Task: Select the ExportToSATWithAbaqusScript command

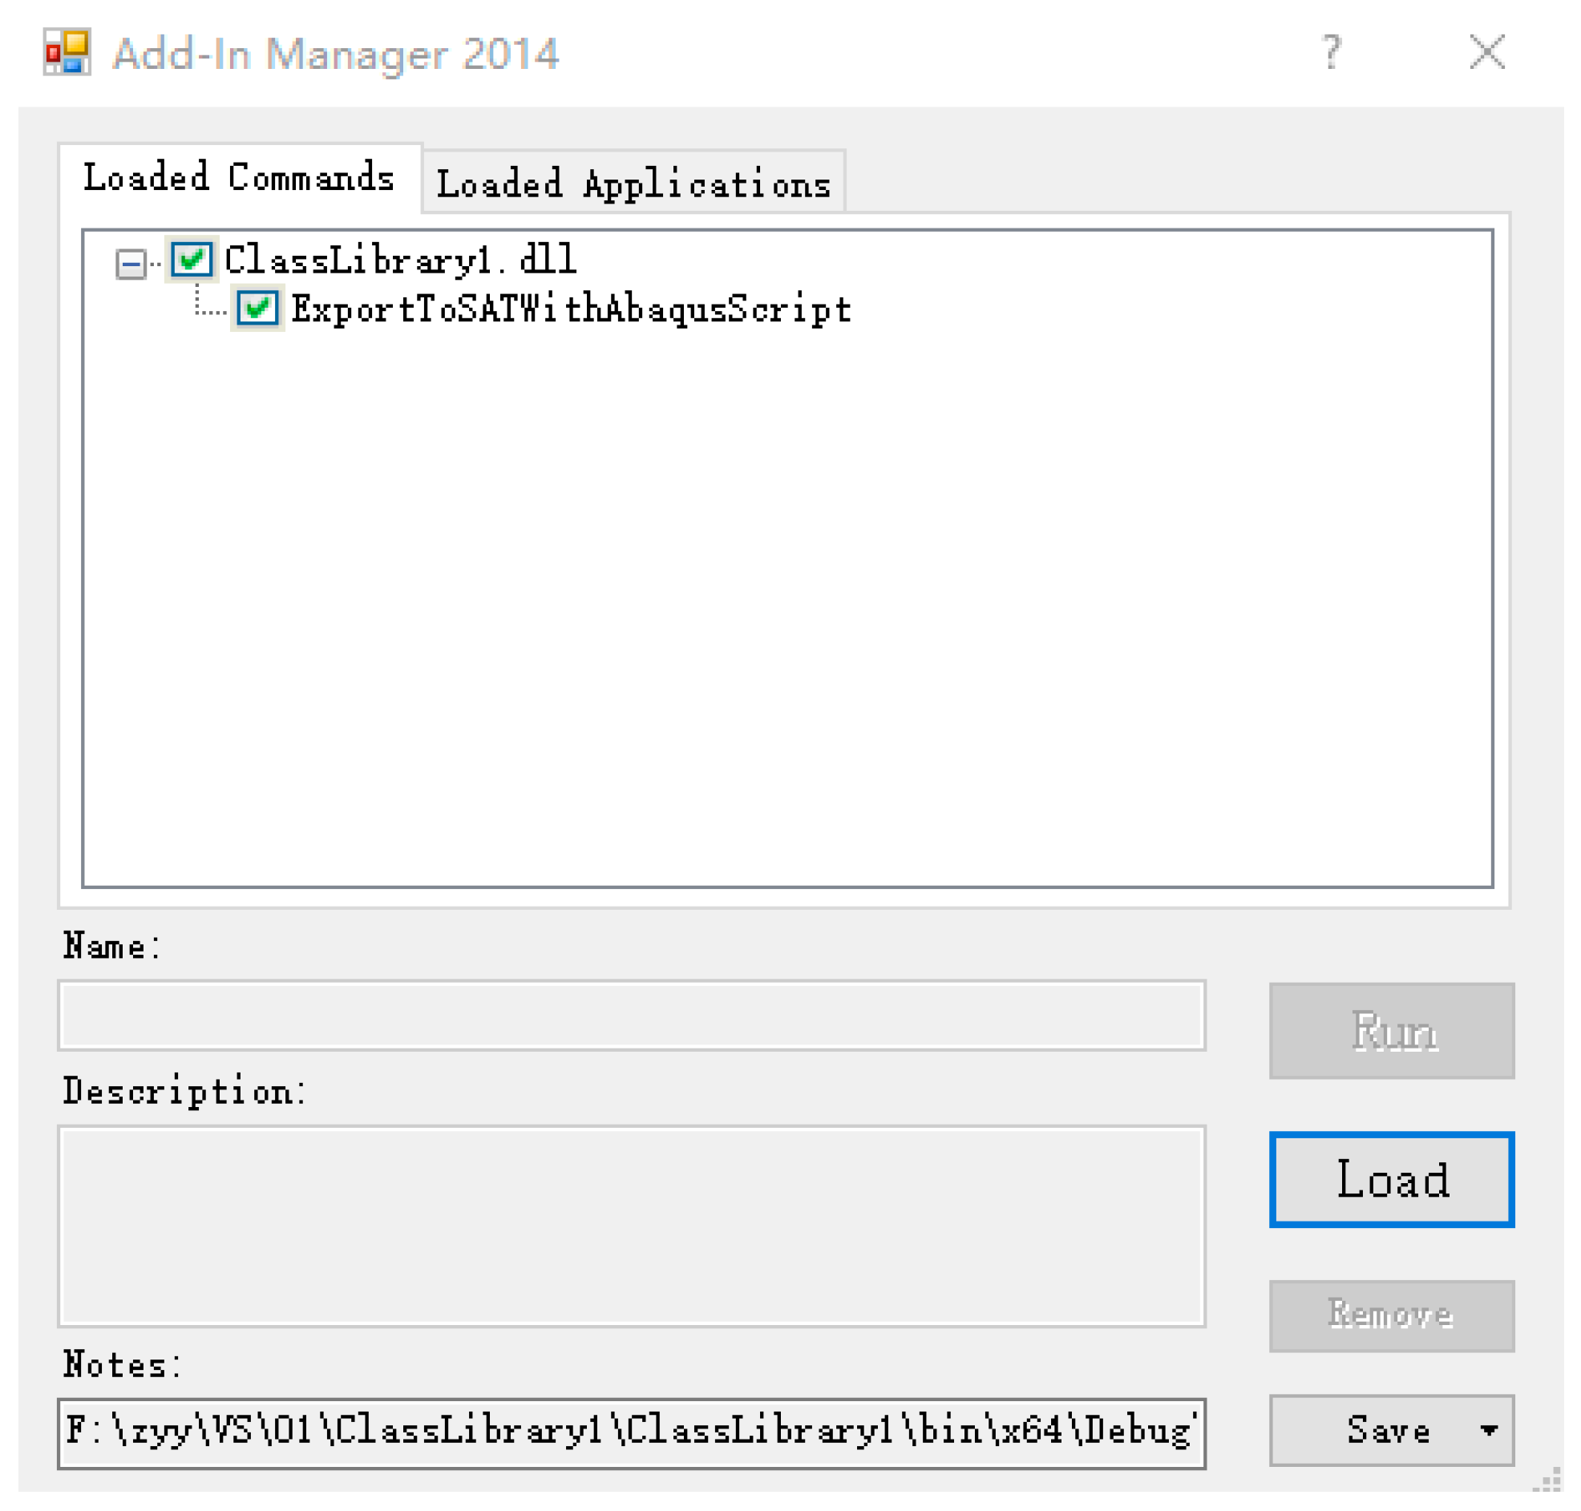Action: [570, 310]
